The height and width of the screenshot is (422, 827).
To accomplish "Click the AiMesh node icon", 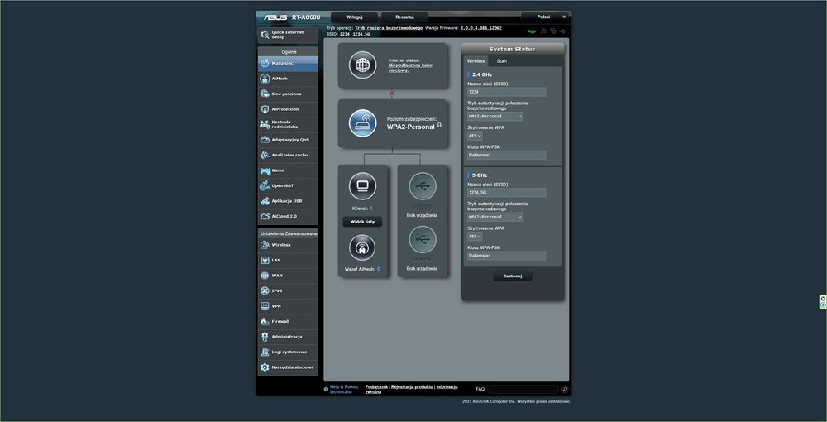I will tap(362, 247).
